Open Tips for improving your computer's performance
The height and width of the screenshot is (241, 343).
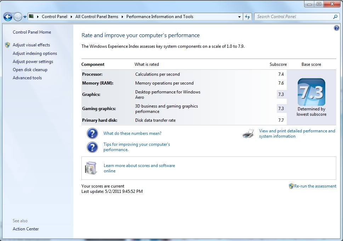pos(137,147)
